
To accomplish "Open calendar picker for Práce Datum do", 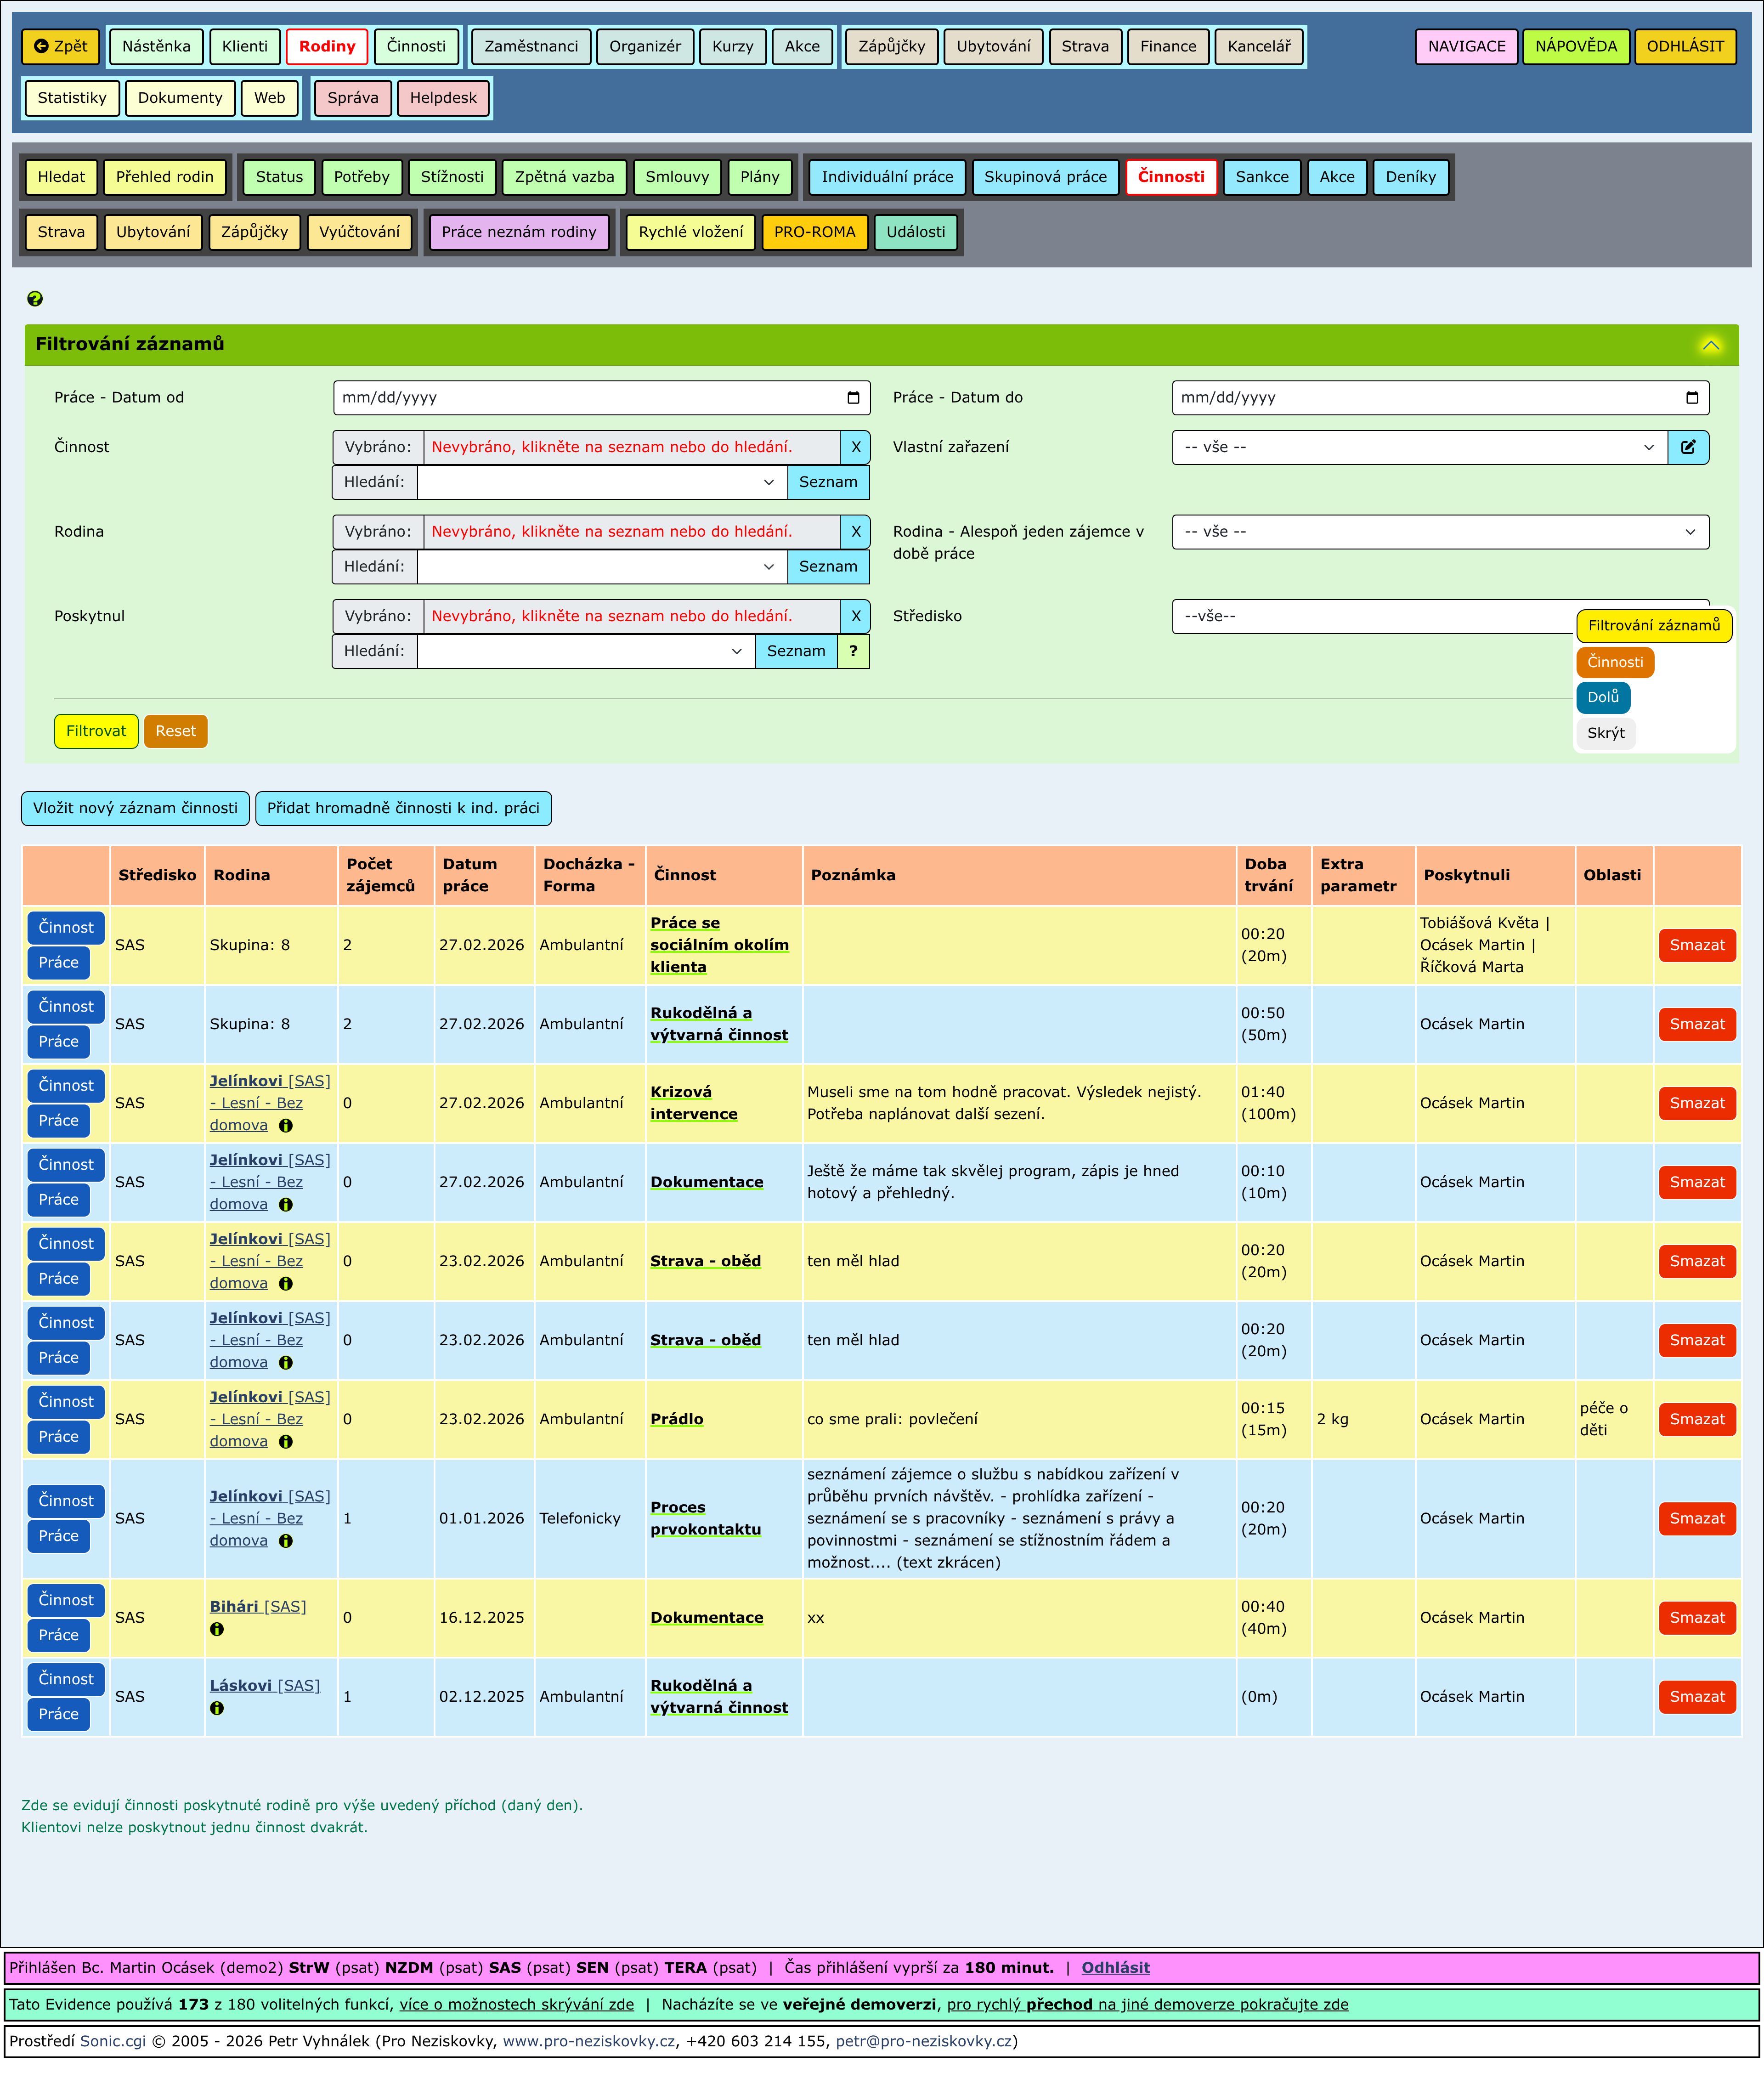I will (x=1691, y=398).
